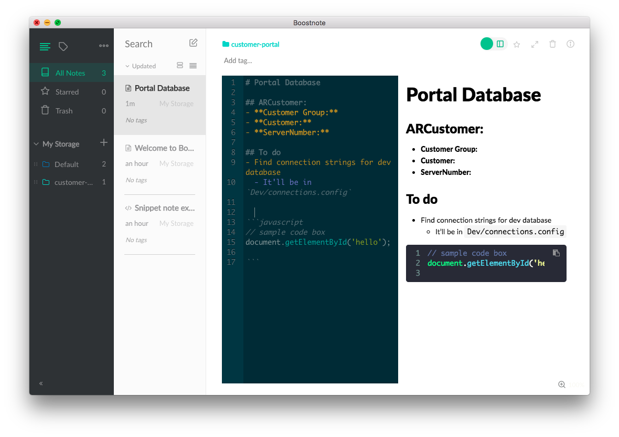Click the Add tag... field

click(238, 60)
